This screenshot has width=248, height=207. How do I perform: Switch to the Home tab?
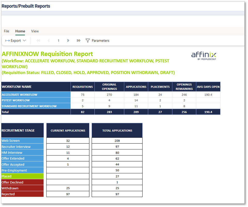[x=20, y=31]
